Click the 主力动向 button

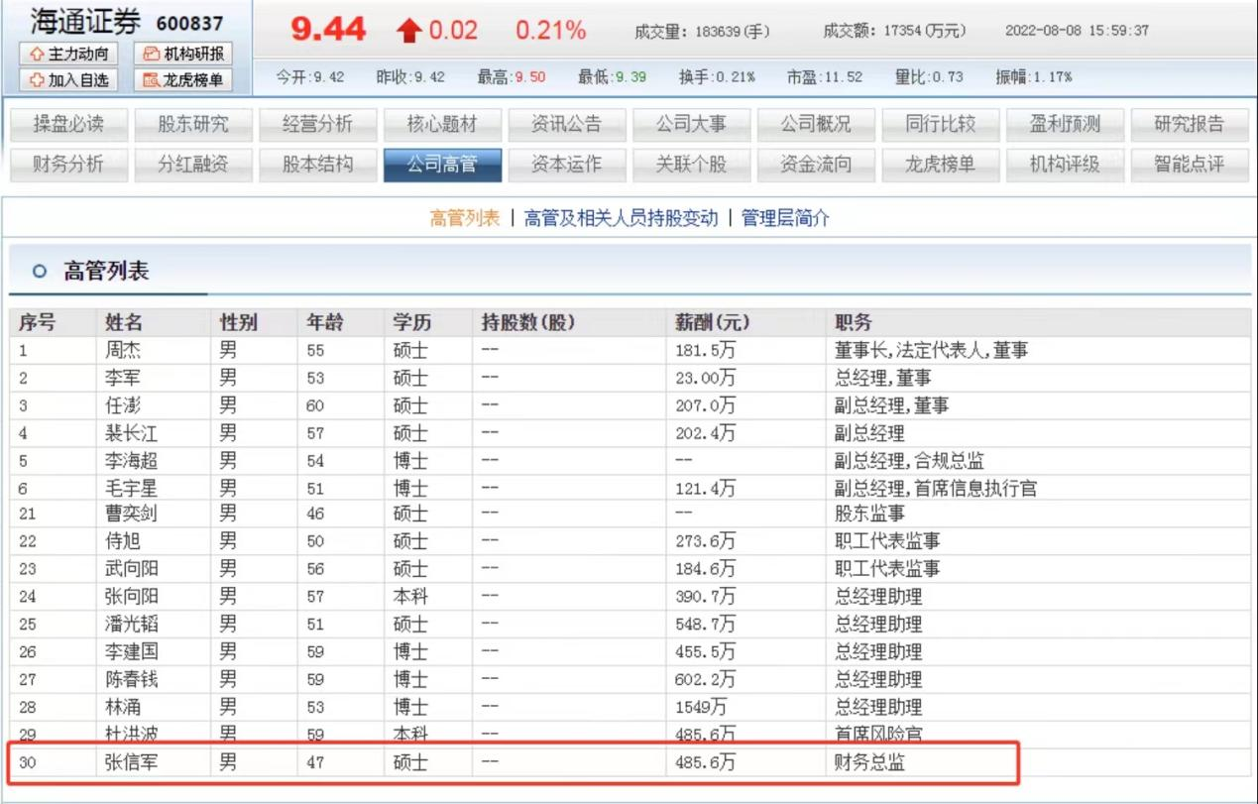[x=68, y=54]
